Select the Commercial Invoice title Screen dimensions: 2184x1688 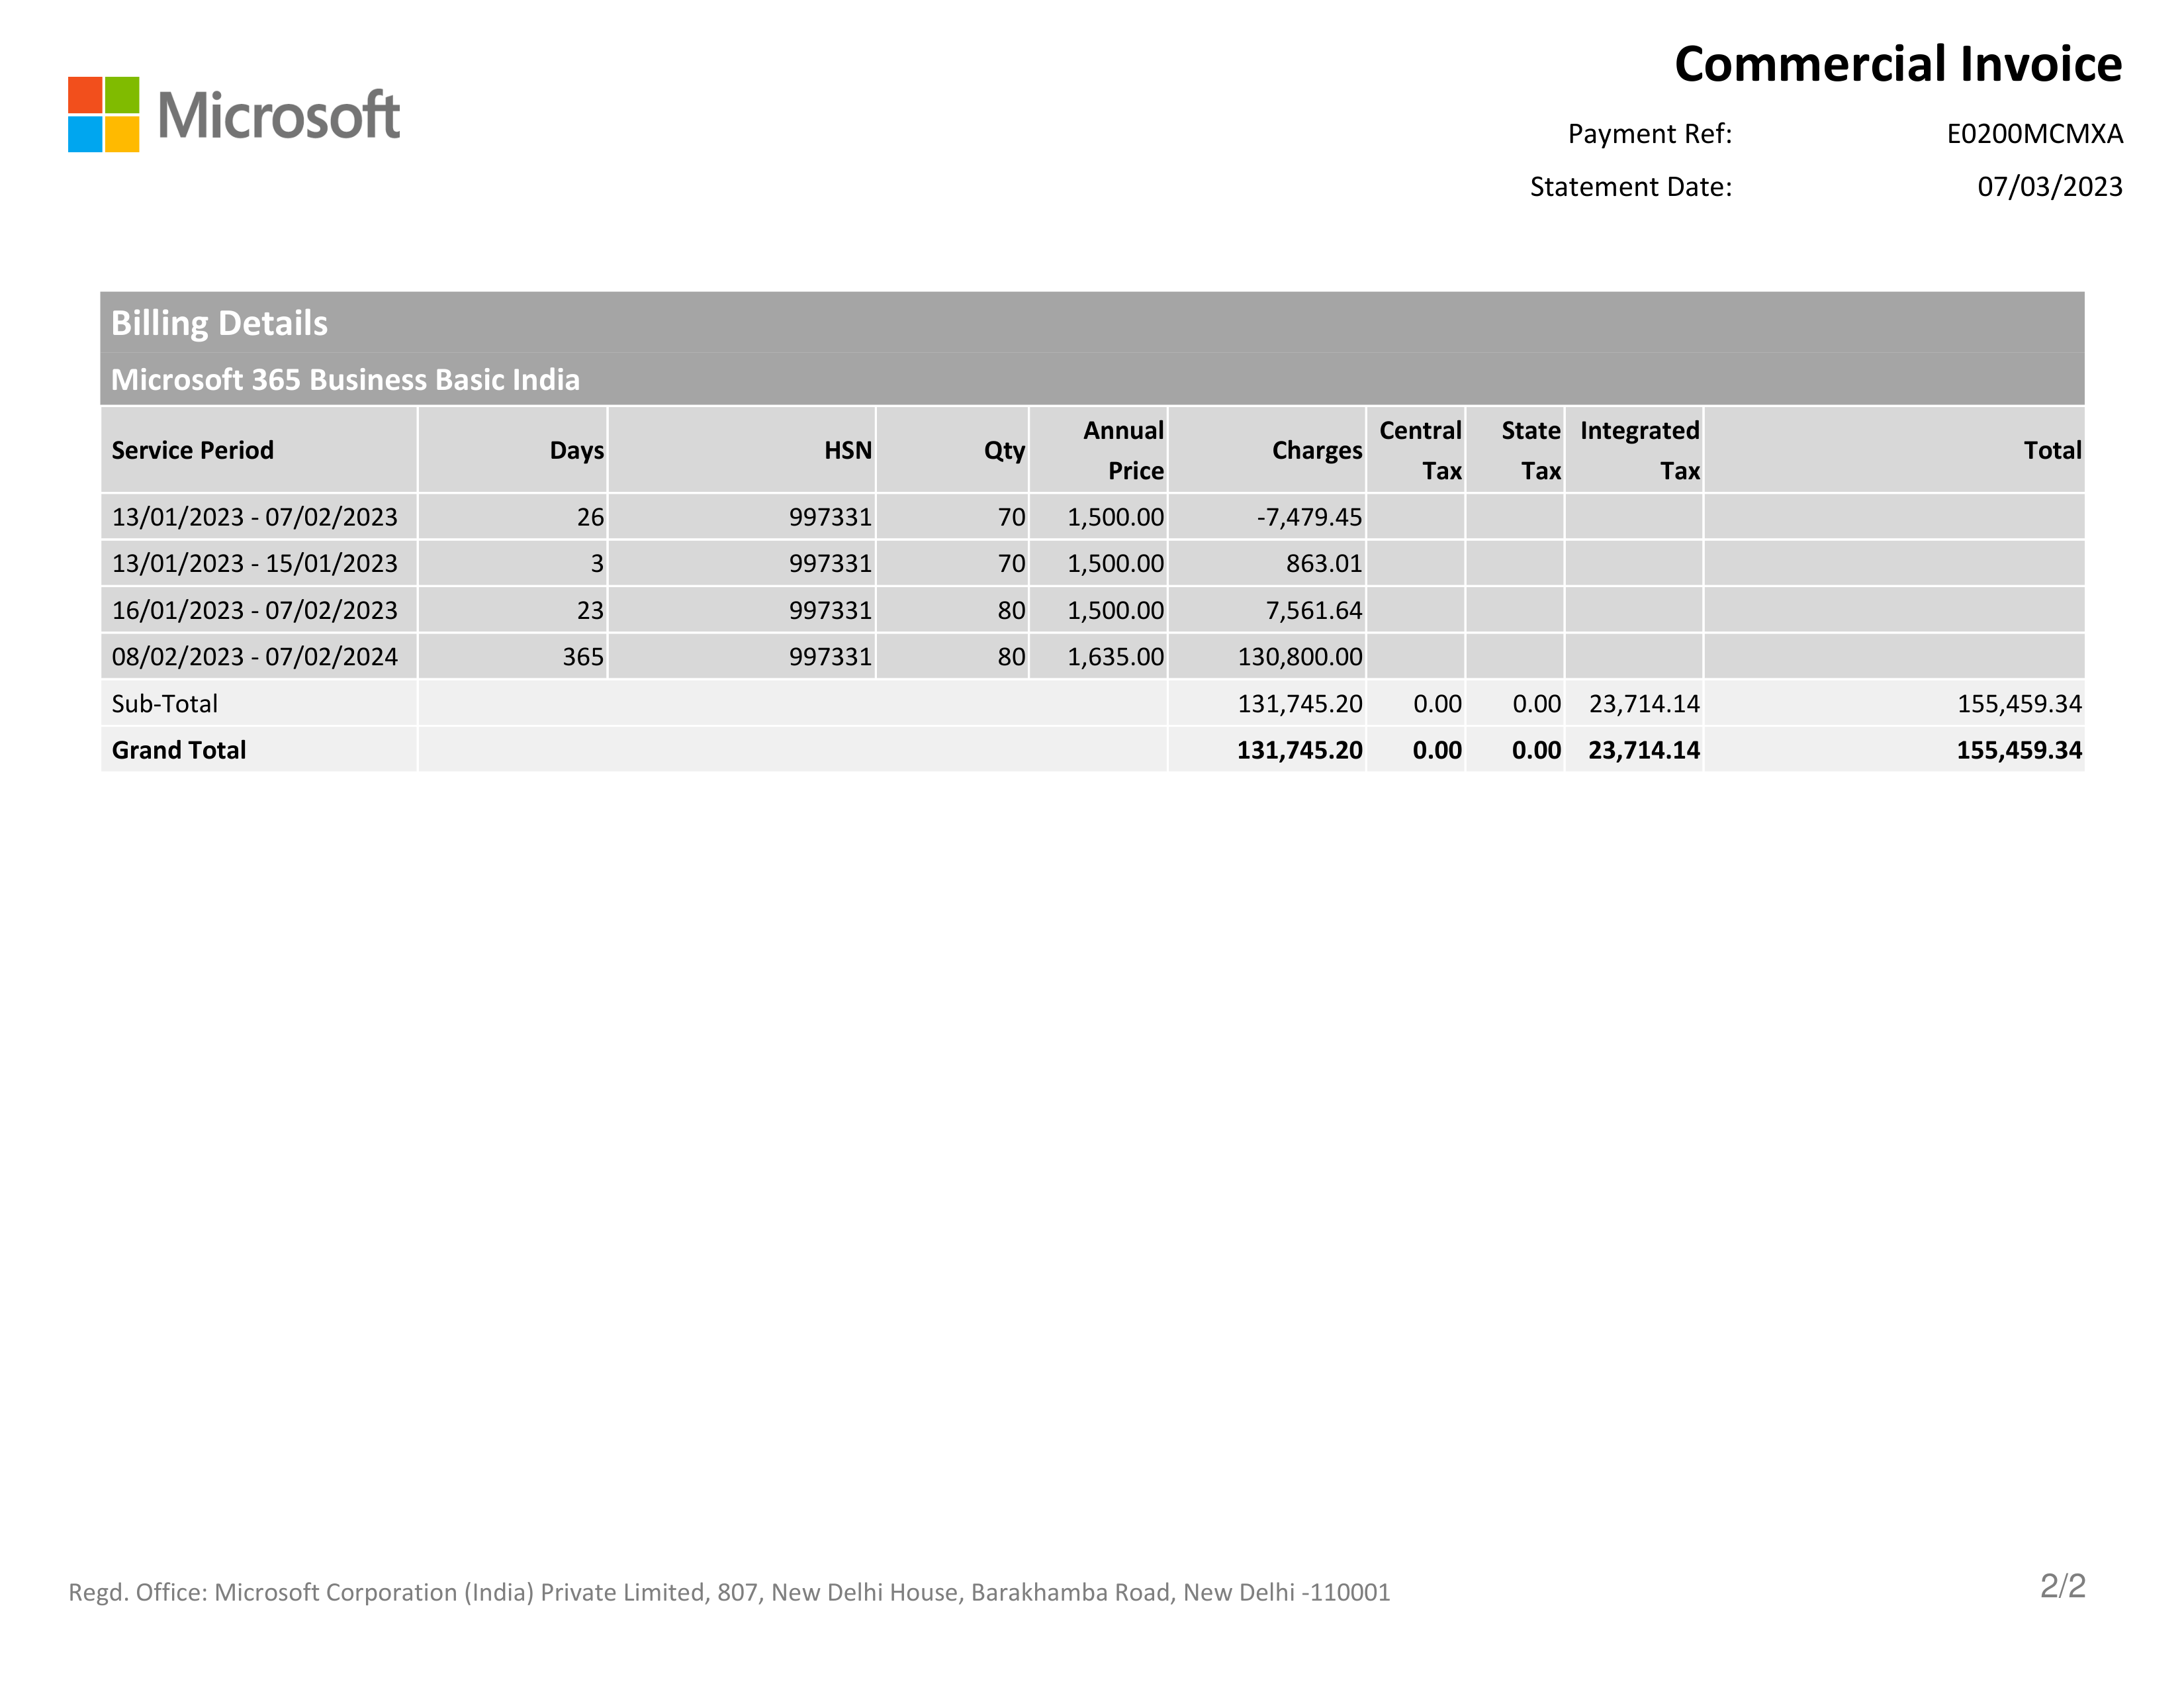pos(1898,64)
